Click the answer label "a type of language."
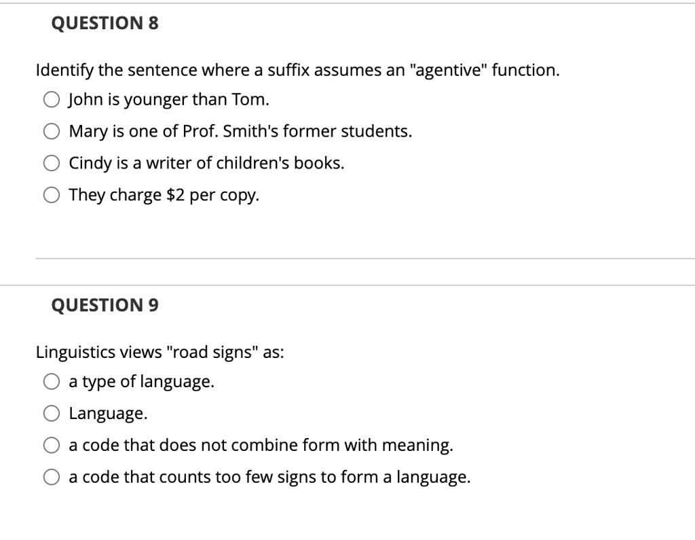The height and width of the screenshot is (540, 695). pos(140,381)
